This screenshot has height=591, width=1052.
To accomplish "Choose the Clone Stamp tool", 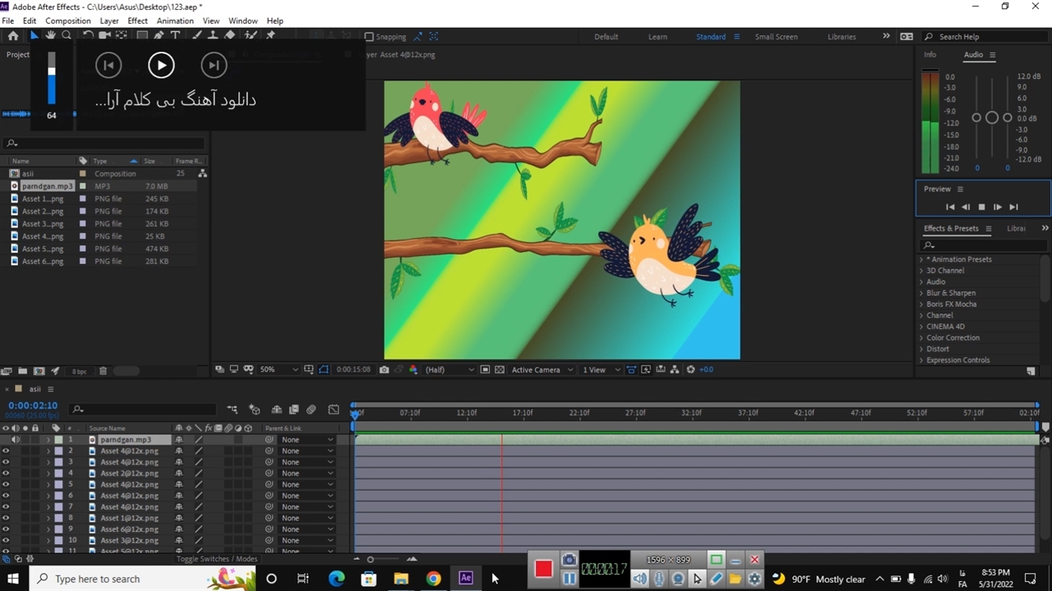I will point(213,36).
